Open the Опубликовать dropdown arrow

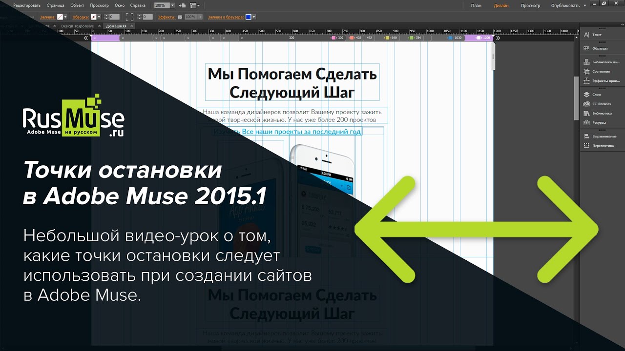(584, 6)
